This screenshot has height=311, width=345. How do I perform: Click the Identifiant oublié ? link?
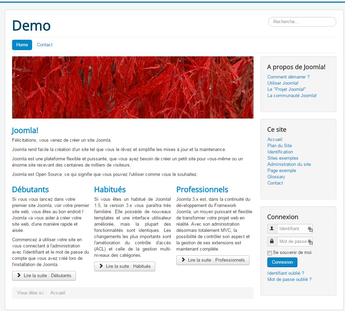point(286,273)
